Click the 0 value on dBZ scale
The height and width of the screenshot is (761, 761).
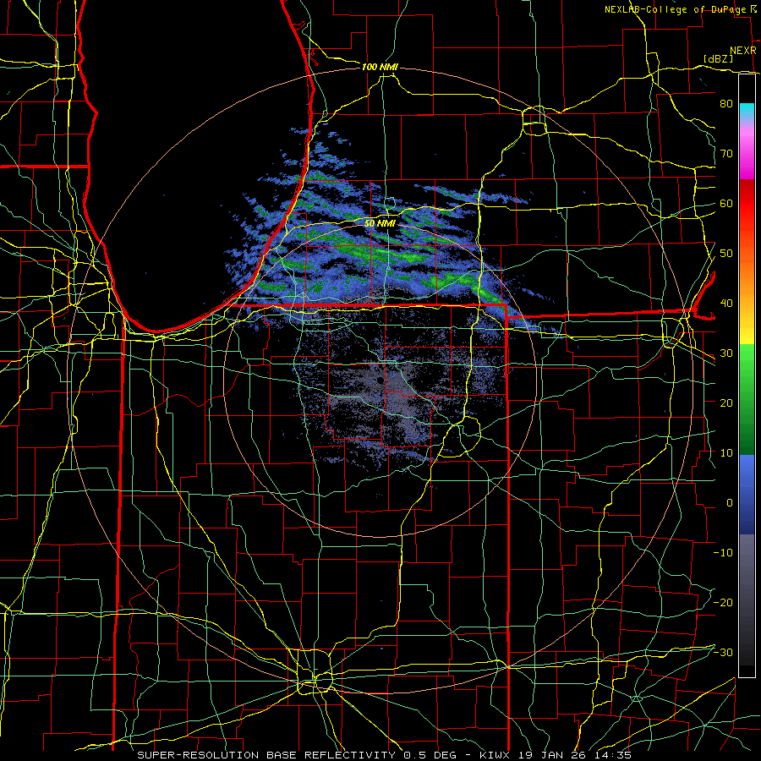point(730,503)
